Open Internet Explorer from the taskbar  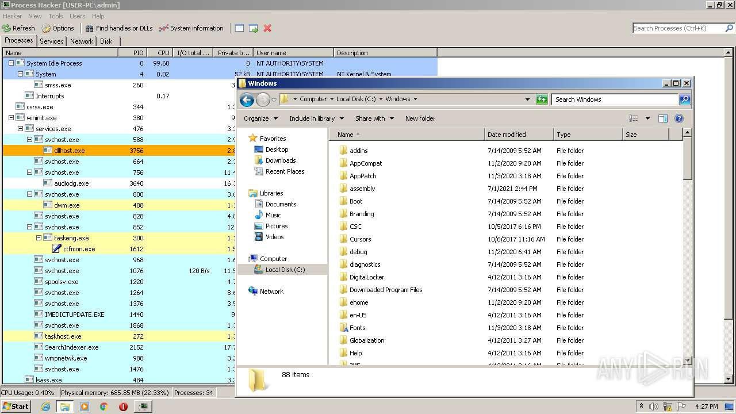[x=46, y=407]
